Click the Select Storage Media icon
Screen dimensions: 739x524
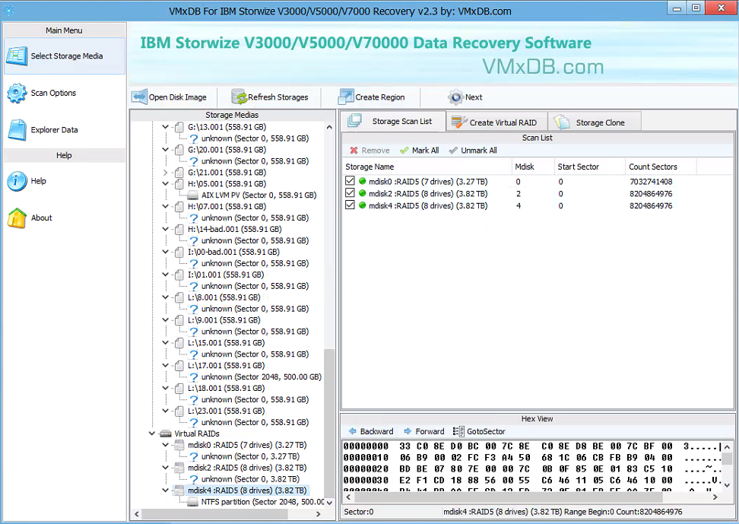17,56
